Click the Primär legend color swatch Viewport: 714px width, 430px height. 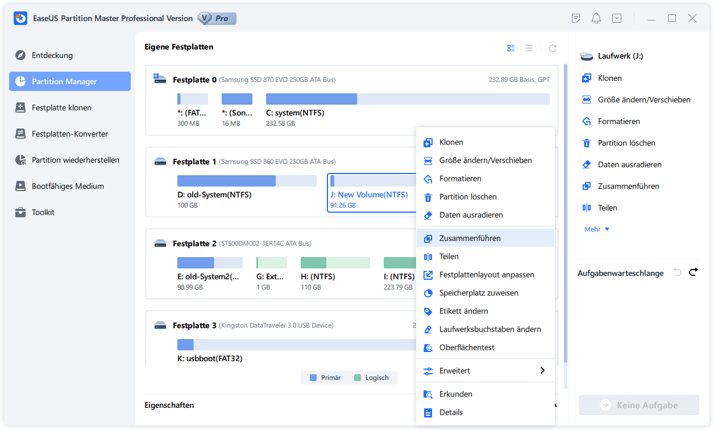313,378
